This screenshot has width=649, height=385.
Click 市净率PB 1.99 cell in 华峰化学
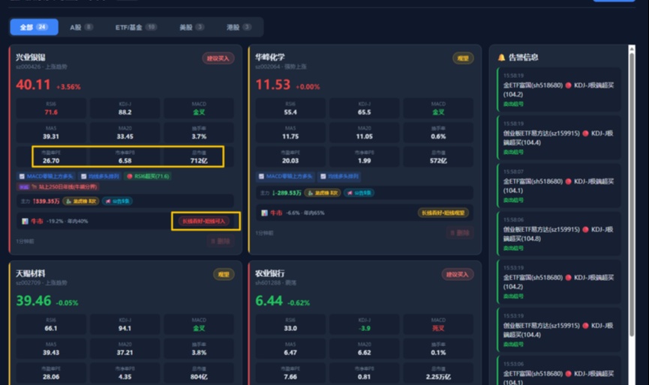(x=364, y=157)
